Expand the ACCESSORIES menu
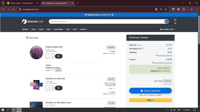 click(59, 29)
